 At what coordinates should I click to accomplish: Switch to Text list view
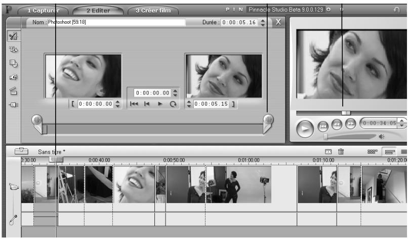403,152
